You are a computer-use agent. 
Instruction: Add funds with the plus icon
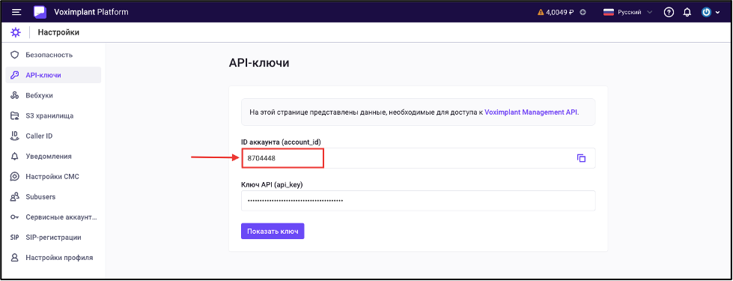coord(583,13)
